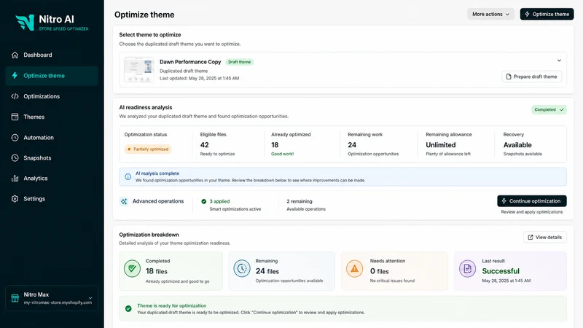Click the Unlimited allowance value
This screenshot has height=328, width=583.
click(x=441, y=145)
